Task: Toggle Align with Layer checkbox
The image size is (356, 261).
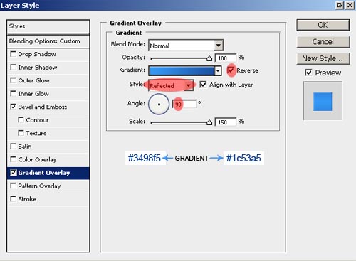Action: click(x=203, y=85)
